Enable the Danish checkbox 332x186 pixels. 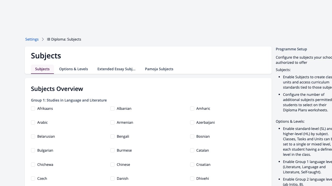(x=112, y=179)
